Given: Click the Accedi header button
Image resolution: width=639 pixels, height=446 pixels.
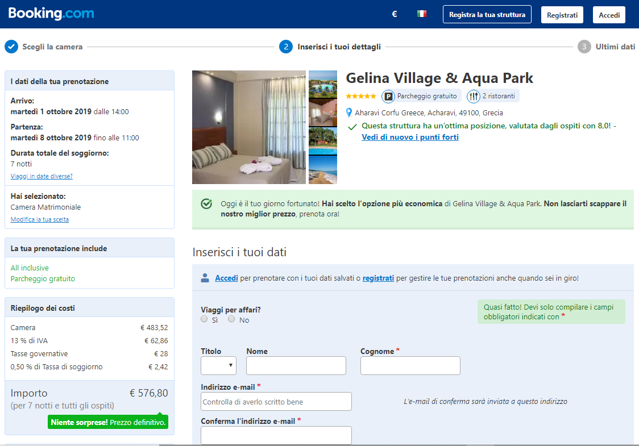Looking at the screenshot, I should [x=609, y=15].
